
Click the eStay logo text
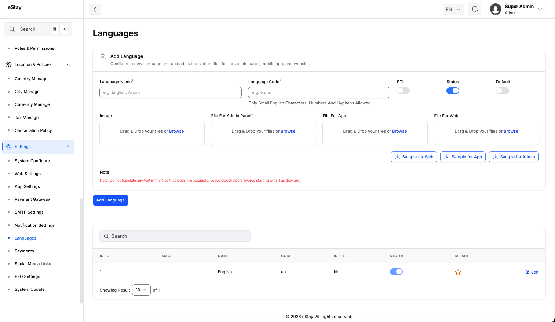(x=15, y=7)
